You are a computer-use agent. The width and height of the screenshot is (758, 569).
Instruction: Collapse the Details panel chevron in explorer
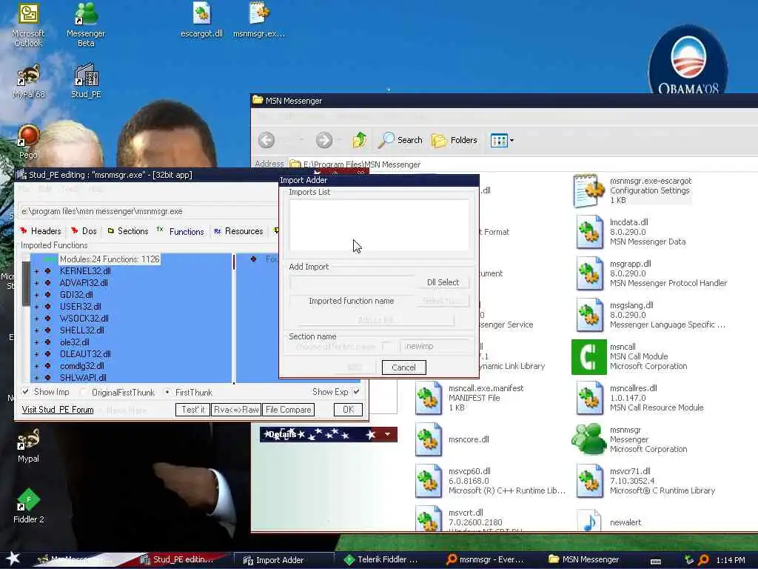click(x=387, y=434)
